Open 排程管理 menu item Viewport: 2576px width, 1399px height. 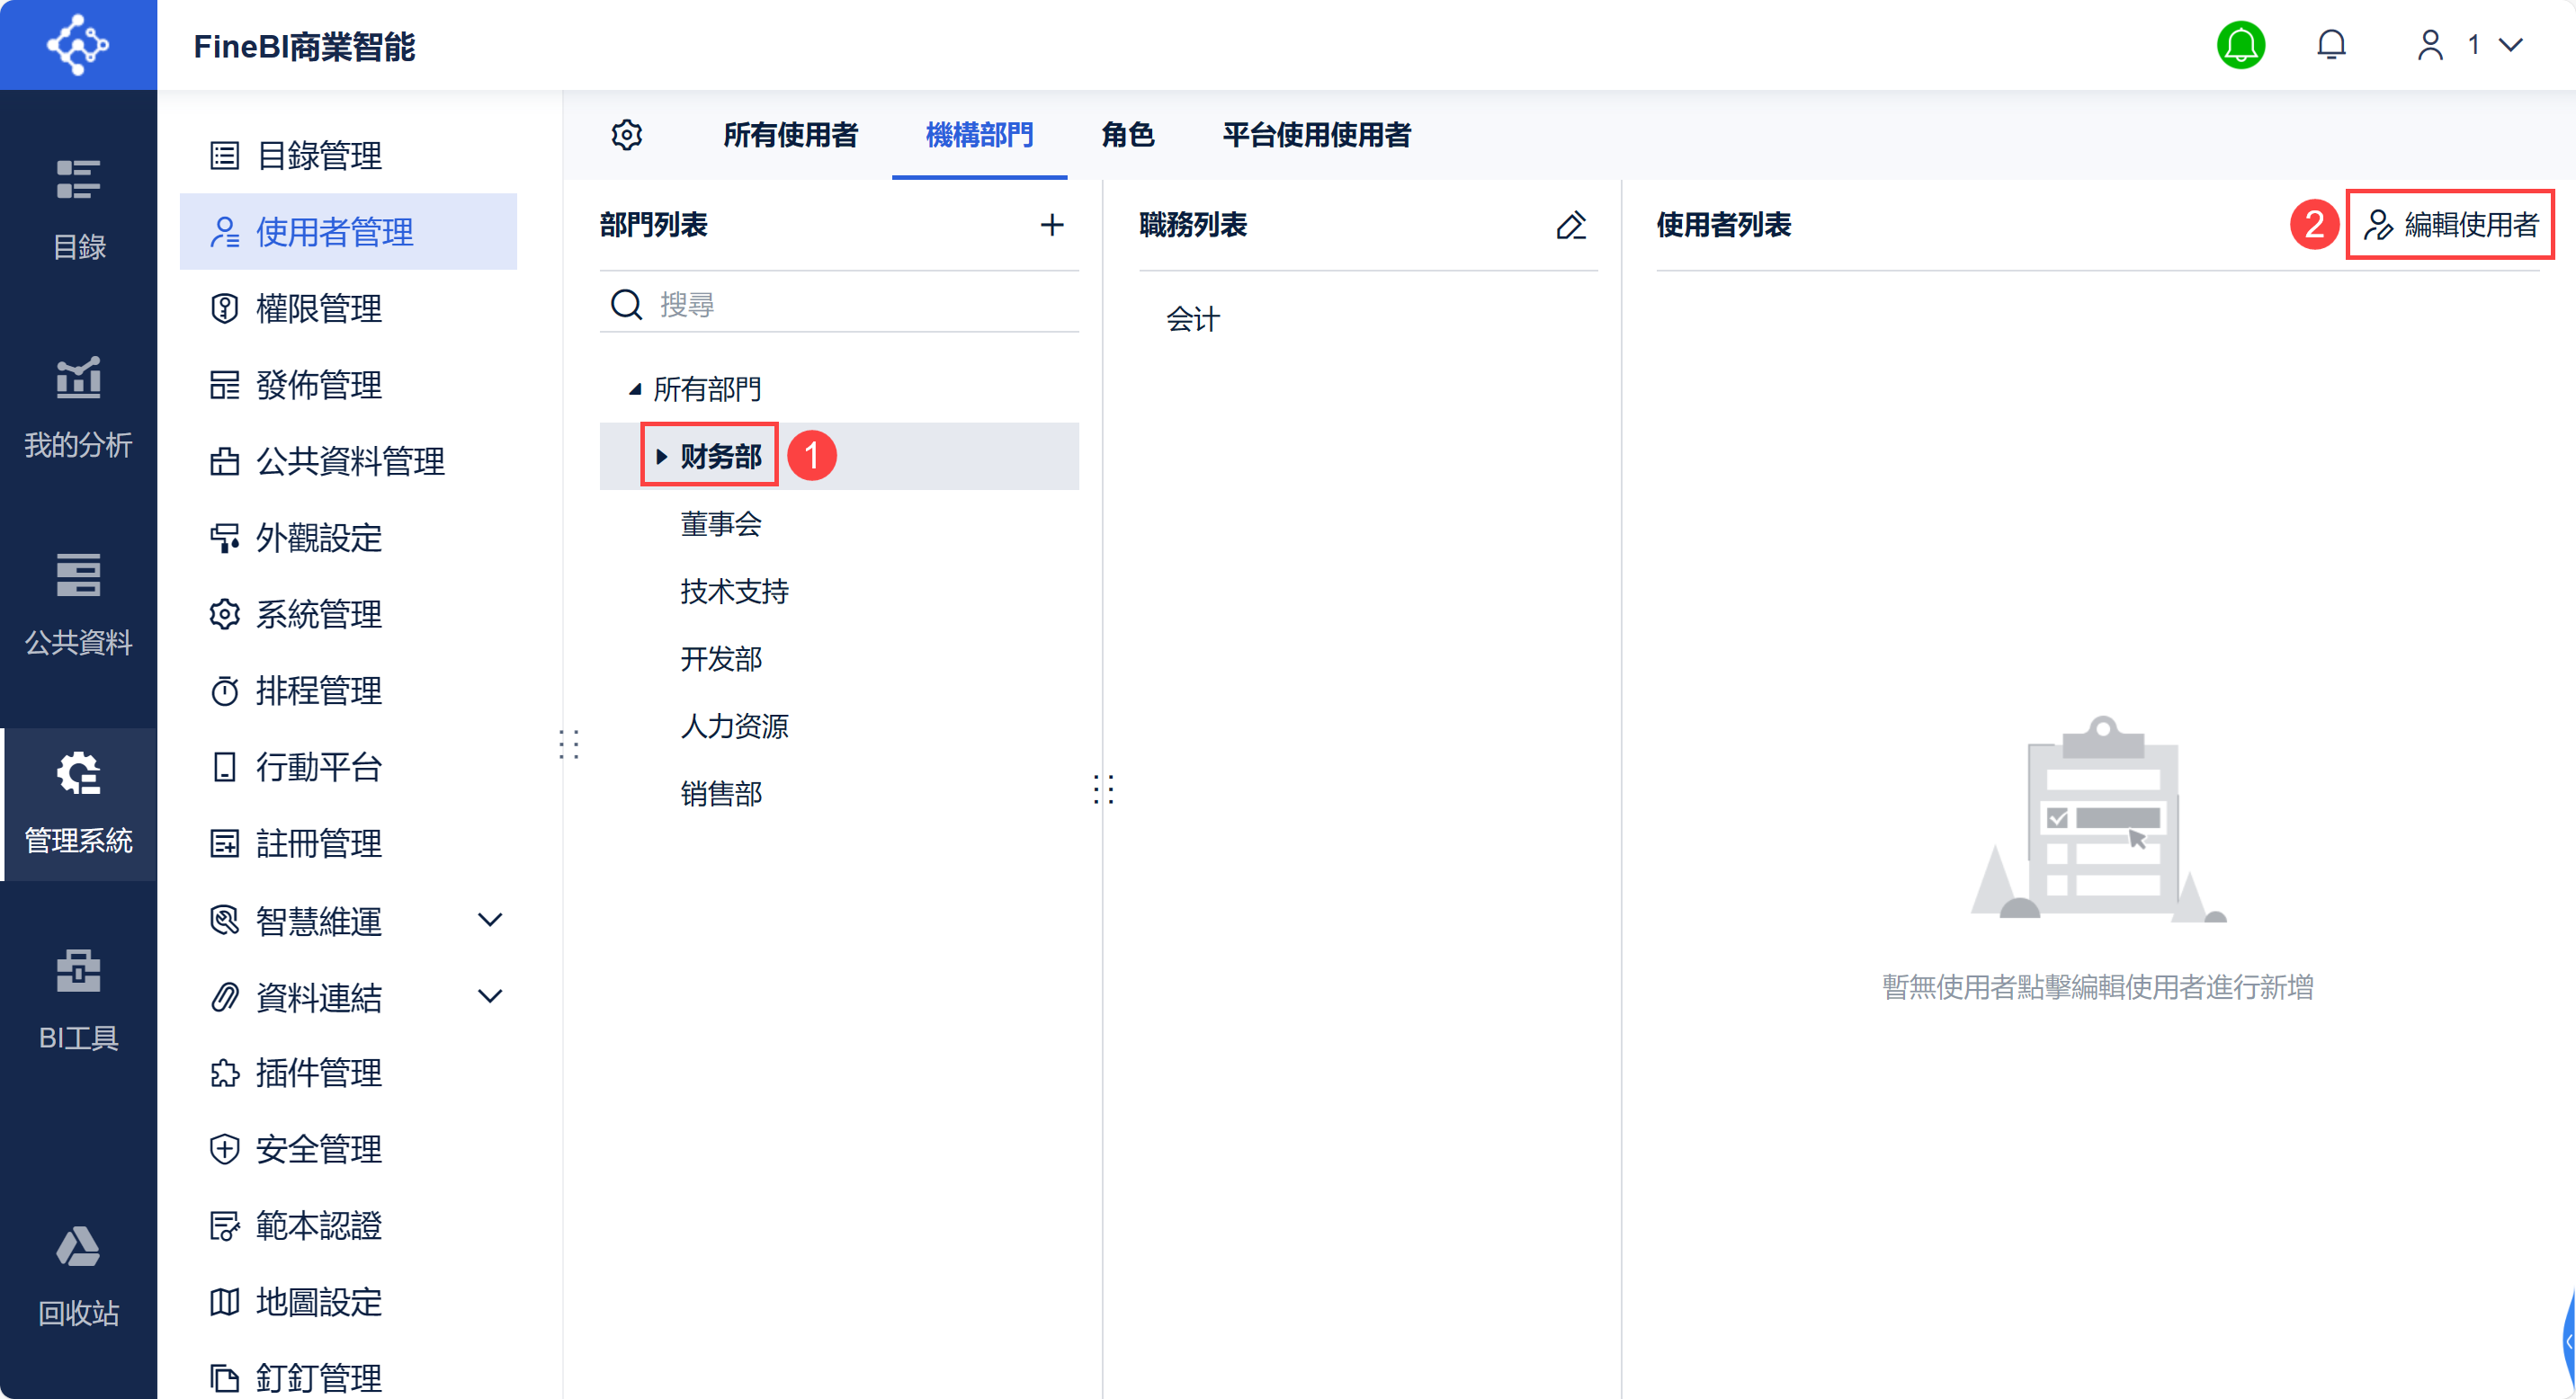click(x=348, y=691)
